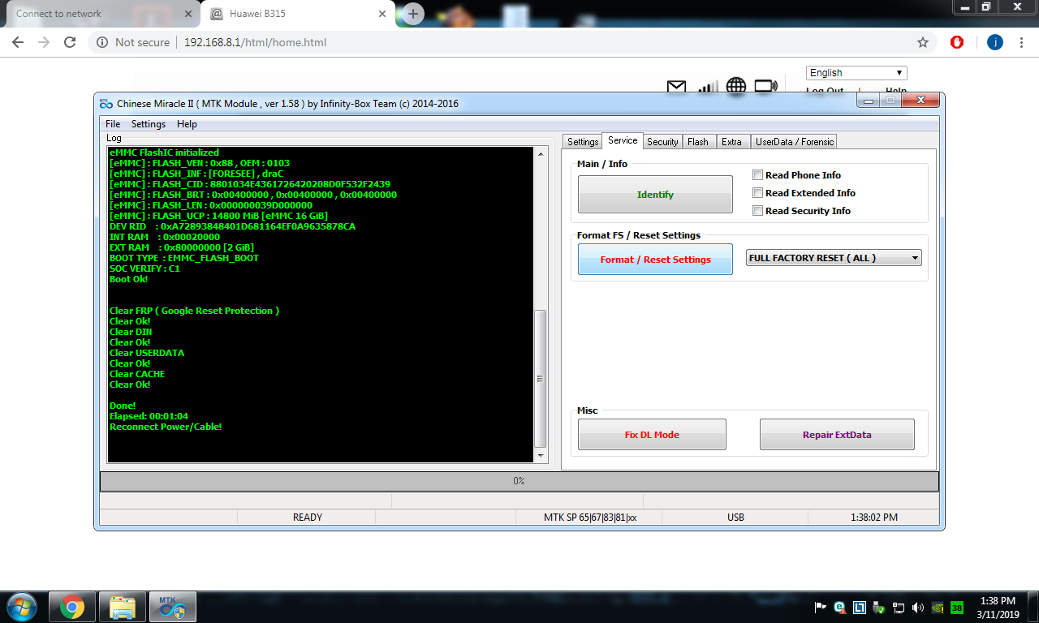Click the Identify button
Screen dimensions: 1039x623
pos(655,195)
